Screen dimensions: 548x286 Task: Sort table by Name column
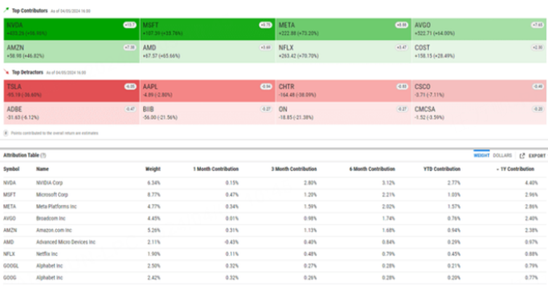[x=42, y=169]
